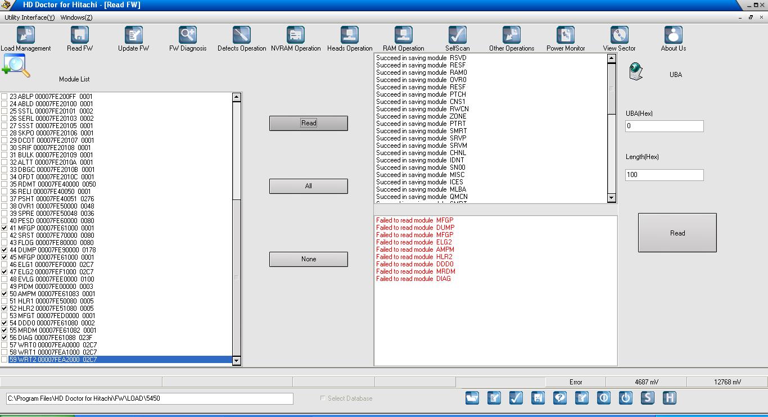Click the checklist icon next to the folder icon
The width and height of the screenshot is (768, 417).
coord(494,398)
